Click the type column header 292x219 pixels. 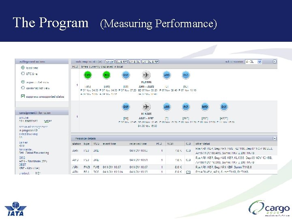coord(87,144)
